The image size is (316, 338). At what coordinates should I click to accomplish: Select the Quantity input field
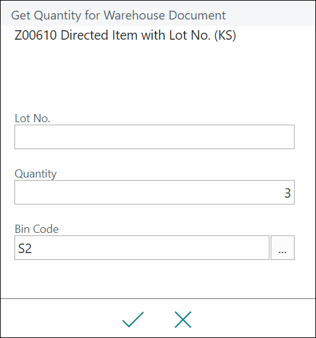click(x=154, y=192)
